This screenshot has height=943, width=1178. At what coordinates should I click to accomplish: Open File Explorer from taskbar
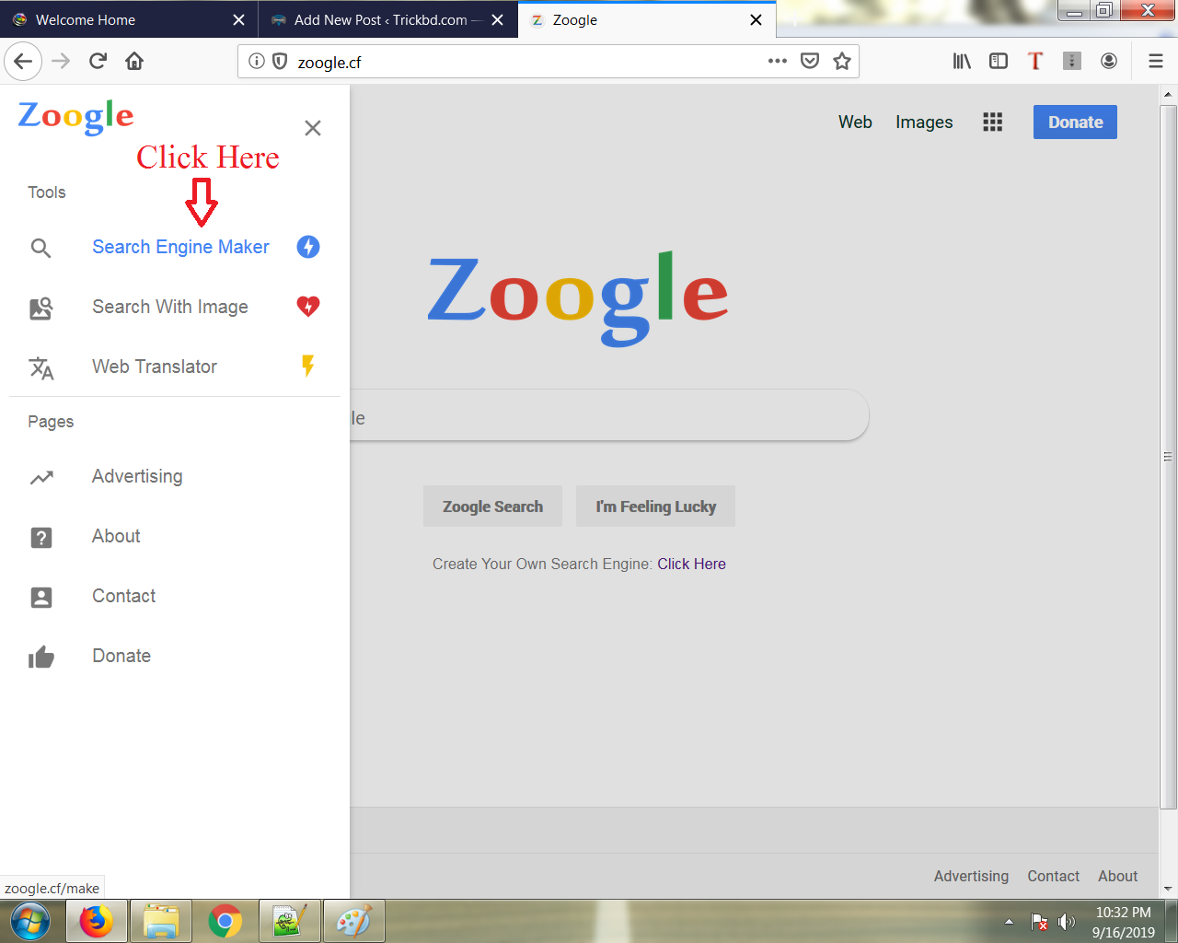pyautogui.click(x=161, y=922)
